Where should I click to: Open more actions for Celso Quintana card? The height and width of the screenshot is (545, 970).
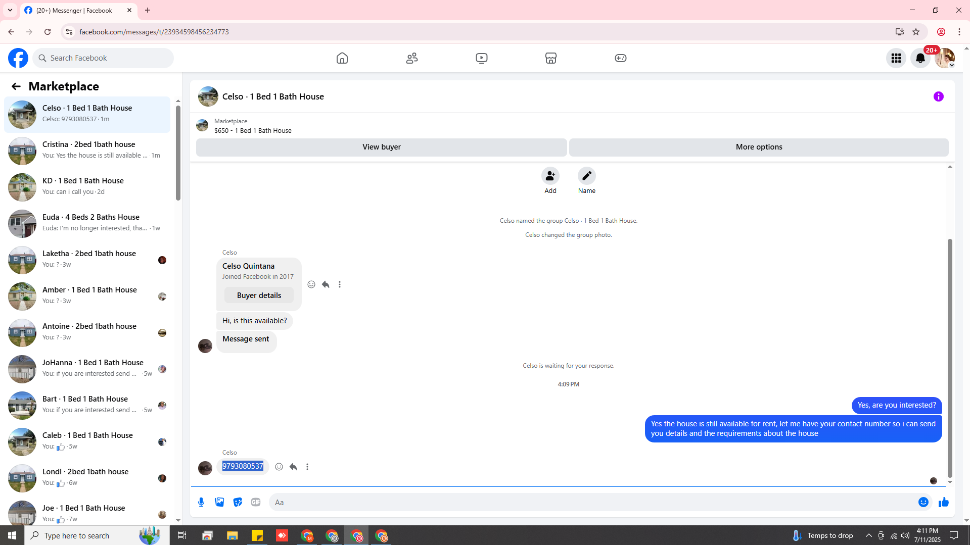point(340,284)
